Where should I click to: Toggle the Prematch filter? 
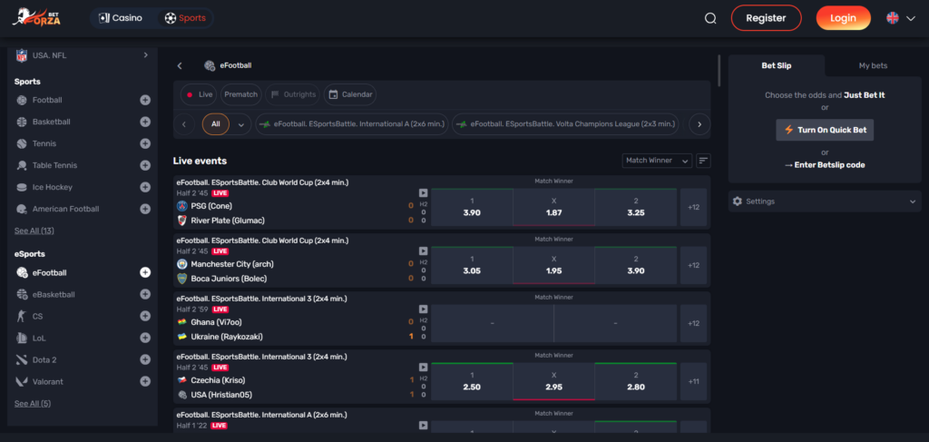pos(240,94)
